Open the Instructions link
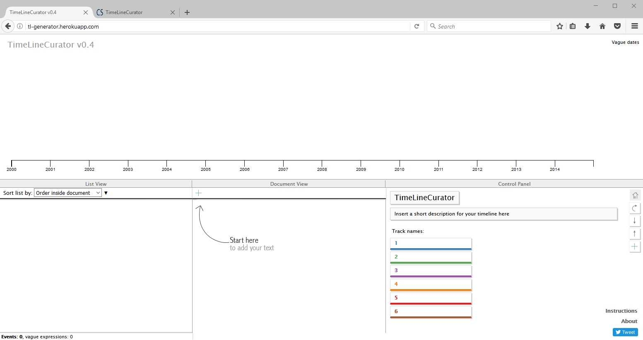Viewport: 643px width, 340px height. (x=621, y=311)
